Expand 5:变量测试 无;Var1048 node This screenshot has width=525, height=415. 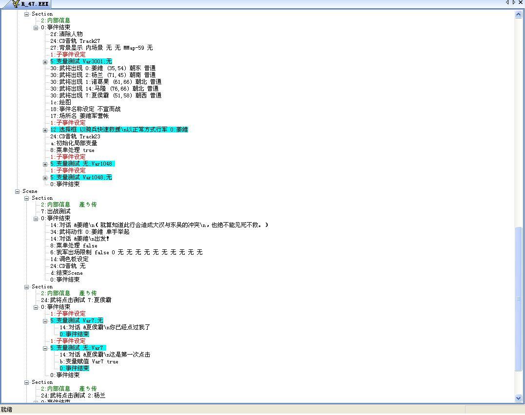45,164
